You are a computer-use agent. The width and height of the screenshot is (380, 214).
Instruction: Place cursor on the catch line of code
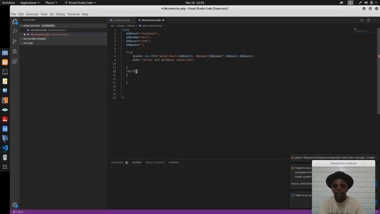coord(132,71)
